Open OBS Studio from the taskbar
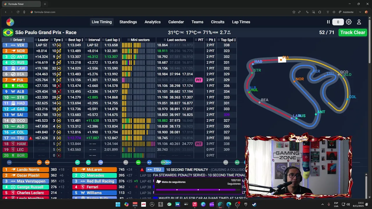 pos(237,204)
